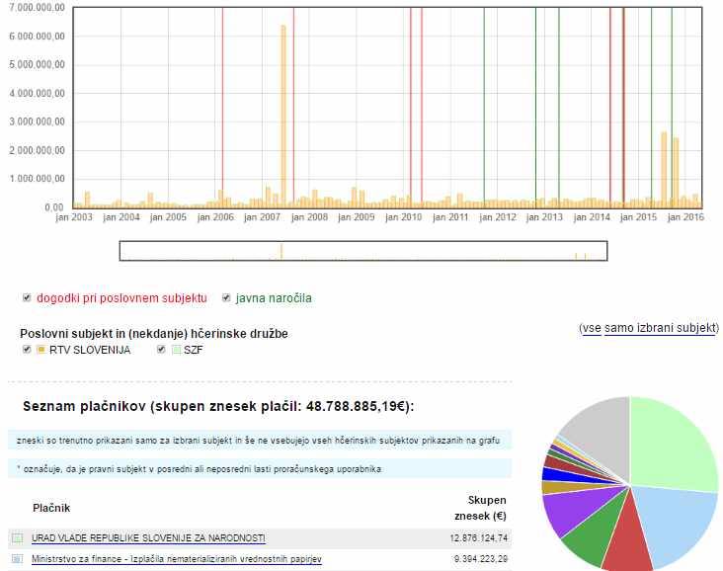Click the 'Skupen znesek (€)' column header
This screenshot has width=723, height=571.
[486, 508]
